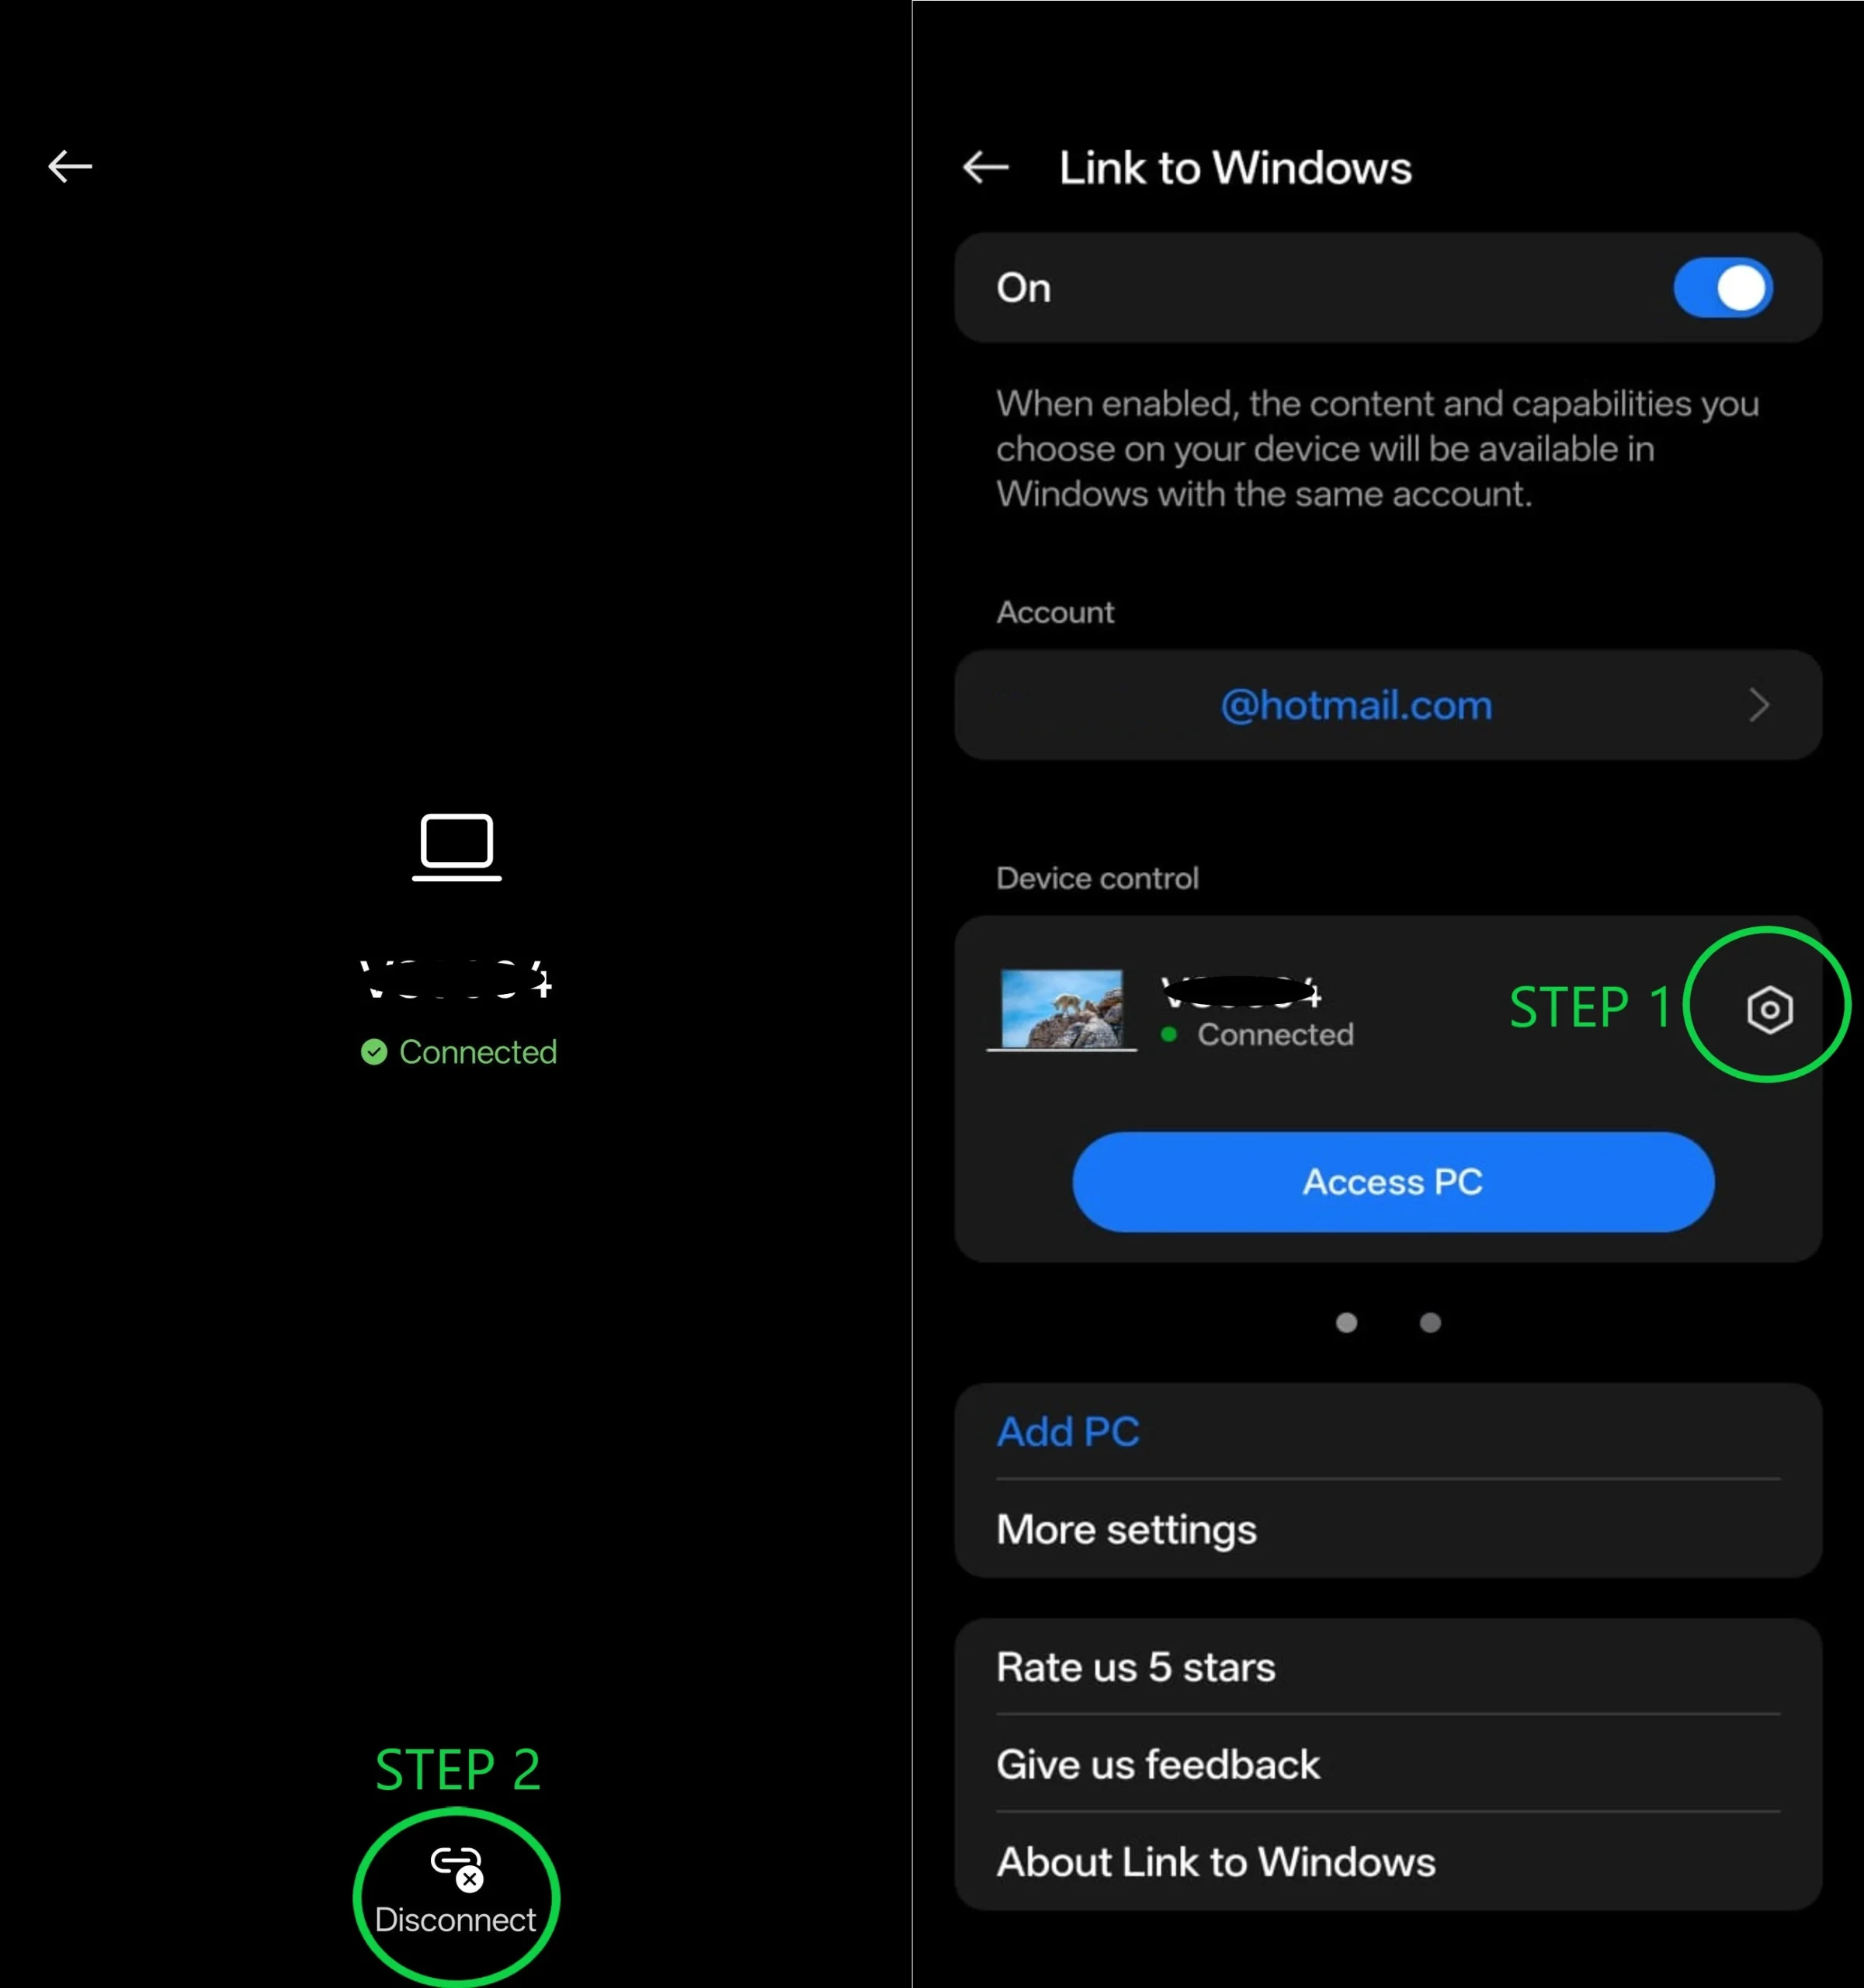
Task: Select the second page indicator dot
Action: pyautogui.click(x=1430, y=1322)
